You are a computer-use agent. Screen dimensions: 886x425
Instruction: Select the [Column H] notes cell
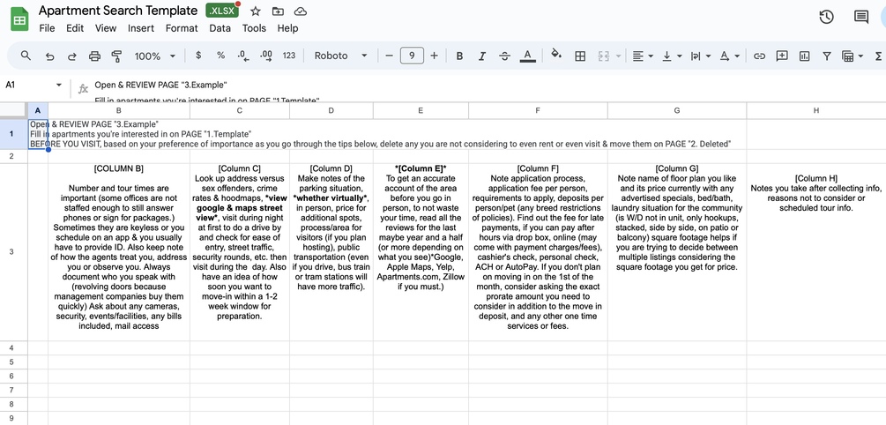pyautogui.click(x=816, y=252)
